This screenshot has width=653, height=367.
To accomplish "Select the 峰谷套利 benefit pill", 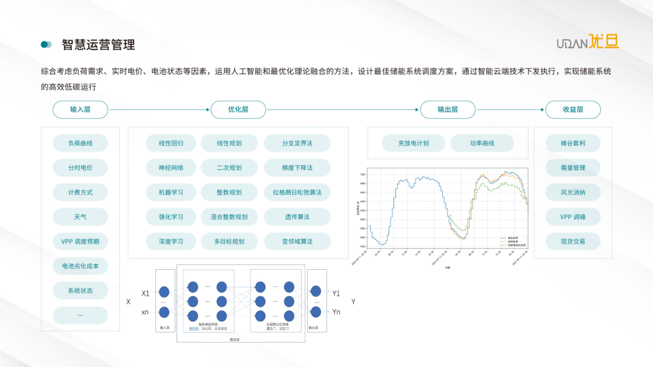I will [x=573, y=143].
